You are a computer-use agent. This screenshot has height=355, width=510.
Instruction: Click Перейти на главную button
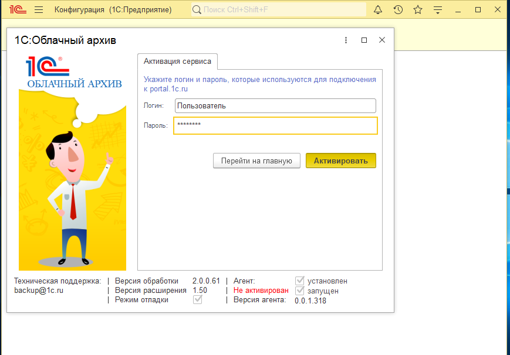coord(256,161)
